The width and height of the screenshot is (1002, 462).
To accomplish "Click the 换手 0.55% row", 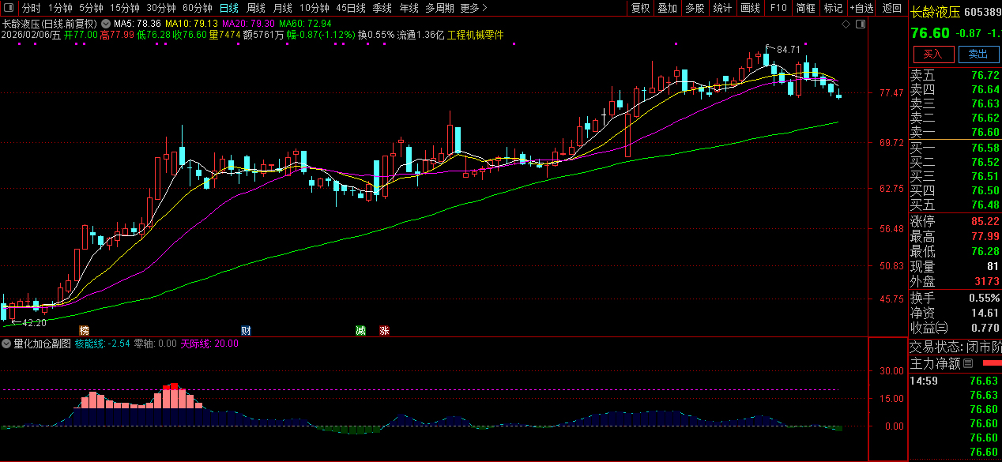I will coord(955,298).
